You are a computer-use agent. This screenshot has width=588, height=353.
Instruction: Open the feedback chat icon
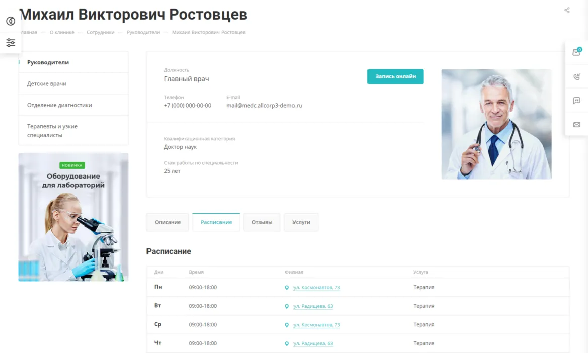pyautogui.click(x=577, y=101)
